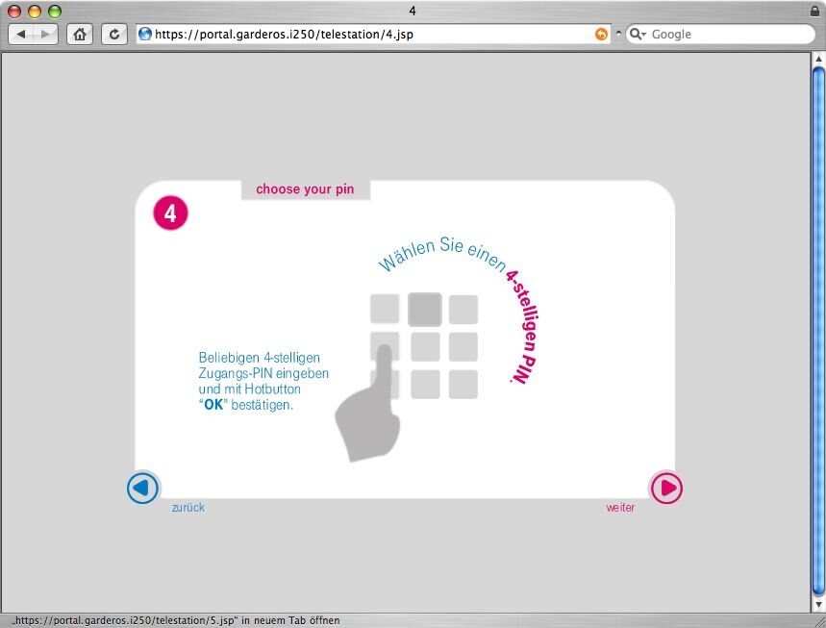Click the browser back arrow button
The image size is (826, 628).
click(21, 35)
